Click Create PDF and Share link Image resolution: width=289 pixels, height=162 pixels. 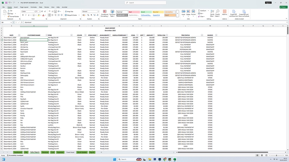(234, 13)
